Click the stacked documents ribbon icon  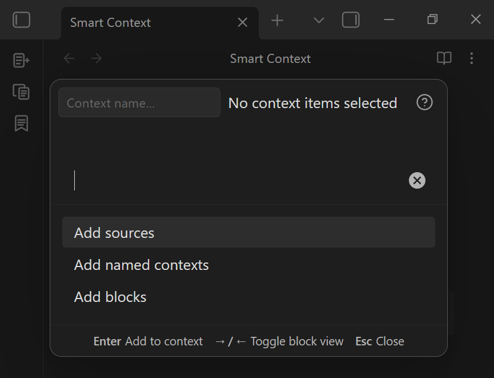click(x=21, y=91)
